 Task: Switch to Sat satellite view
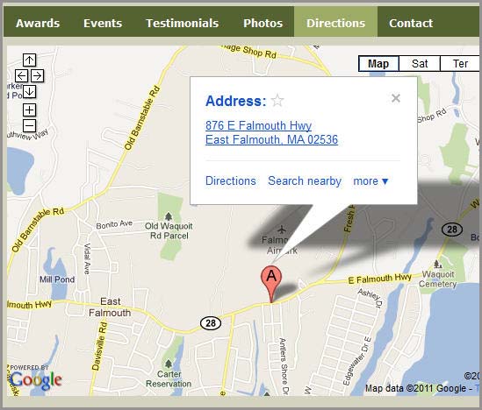[x=420, y=64]
